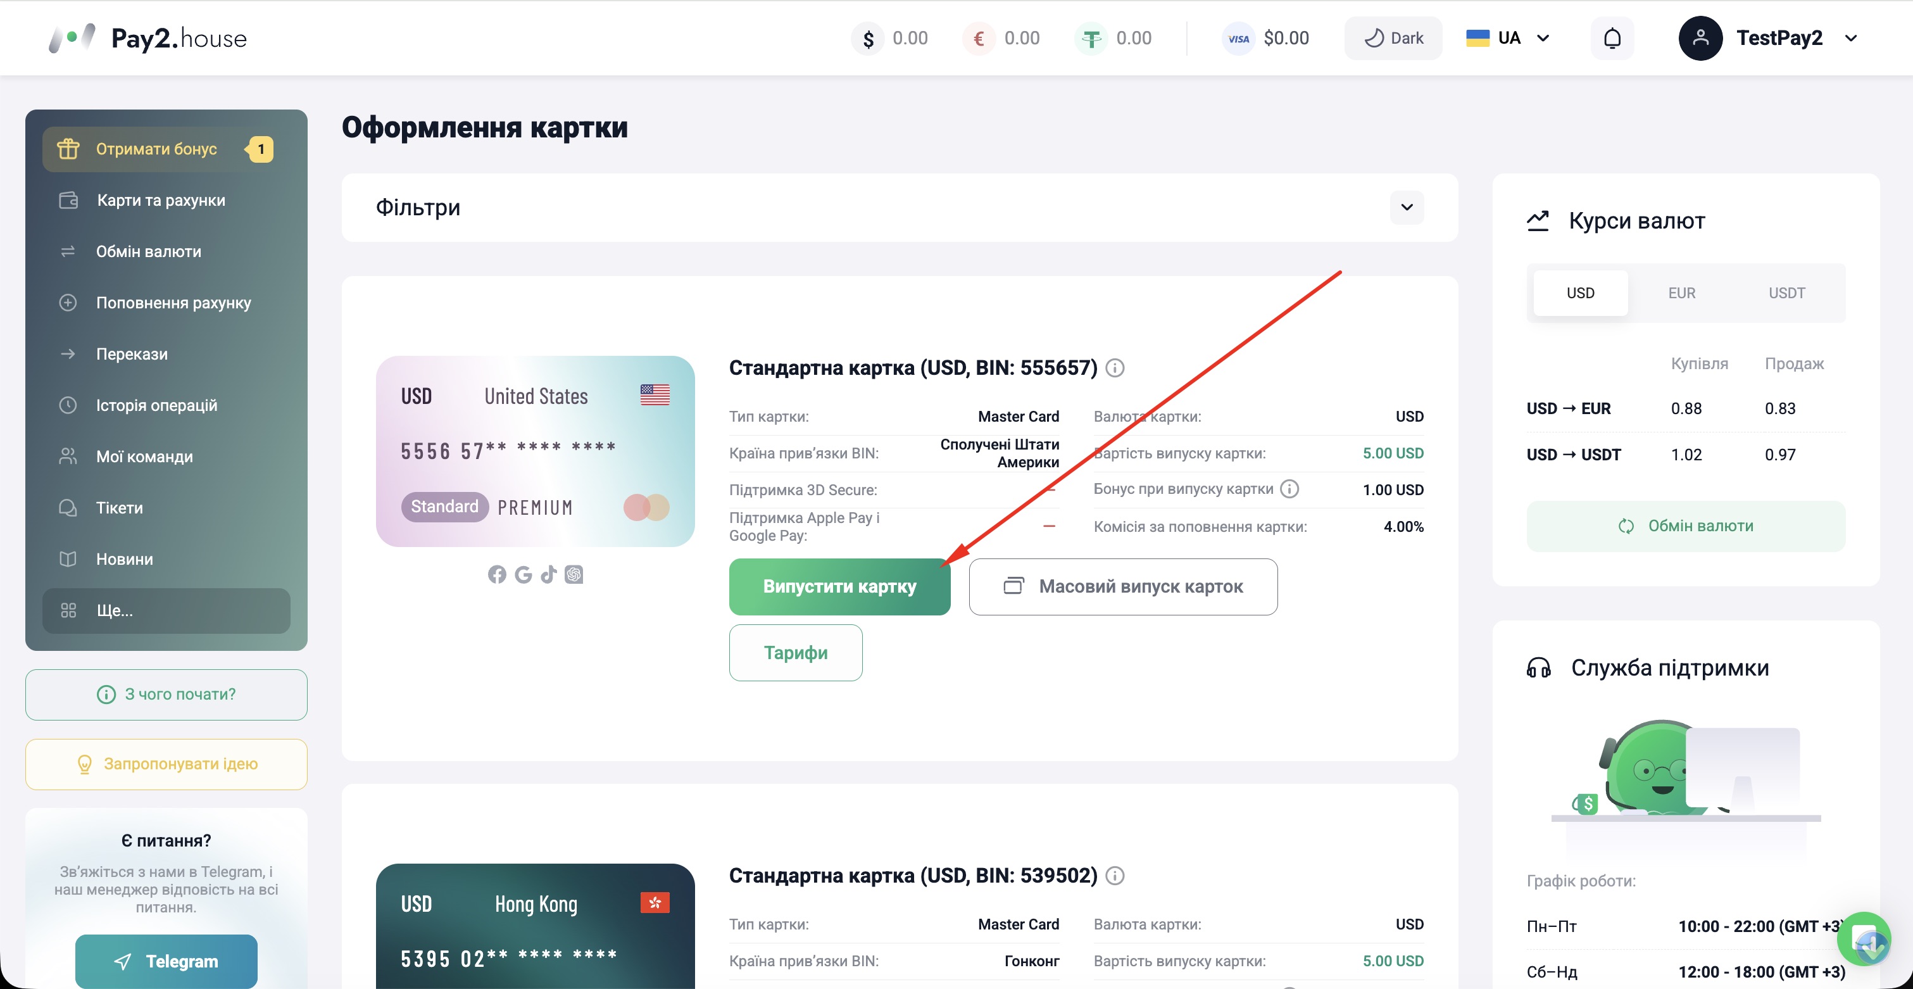Expand the Ще... sidebar item
Screen dimensions: 1913x989
(x=166, y=611)
